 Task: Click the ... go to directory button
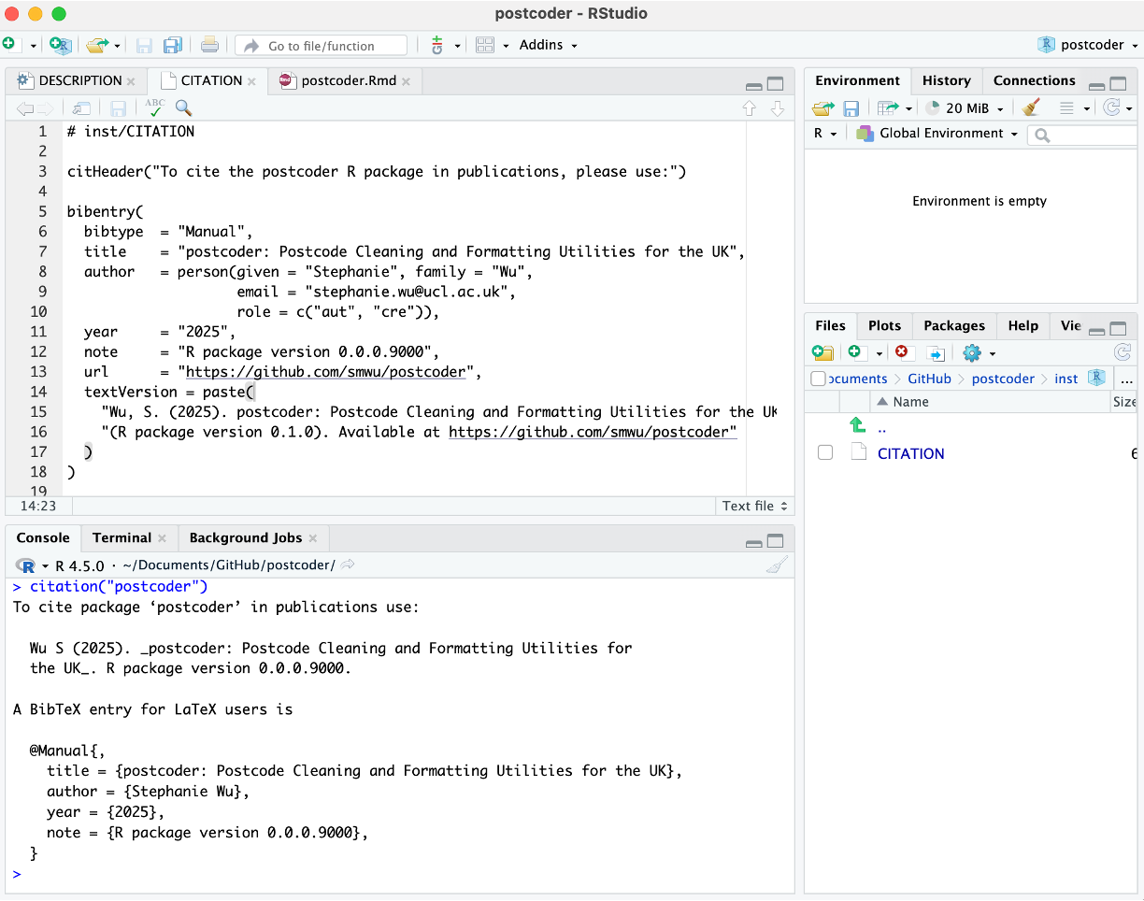coord(1126,379)
